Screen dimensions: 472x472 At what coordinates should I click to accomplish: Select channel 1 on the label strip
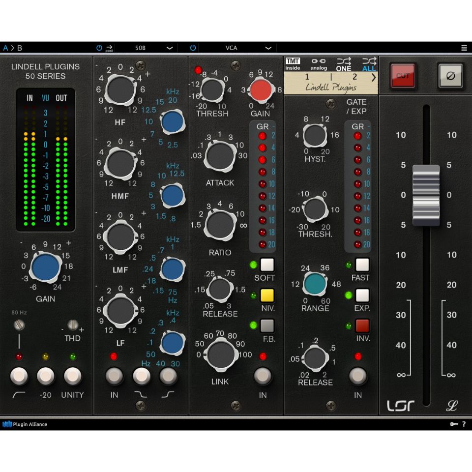(x=307, y=77)
